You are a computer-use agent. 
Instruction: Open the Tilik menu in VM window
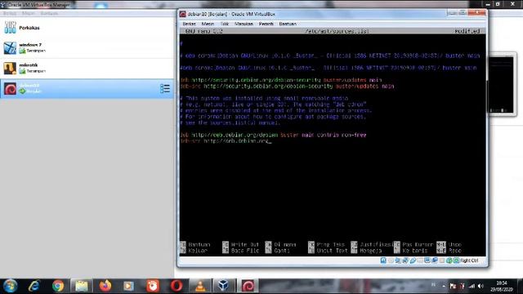click(x=225, y=24)
